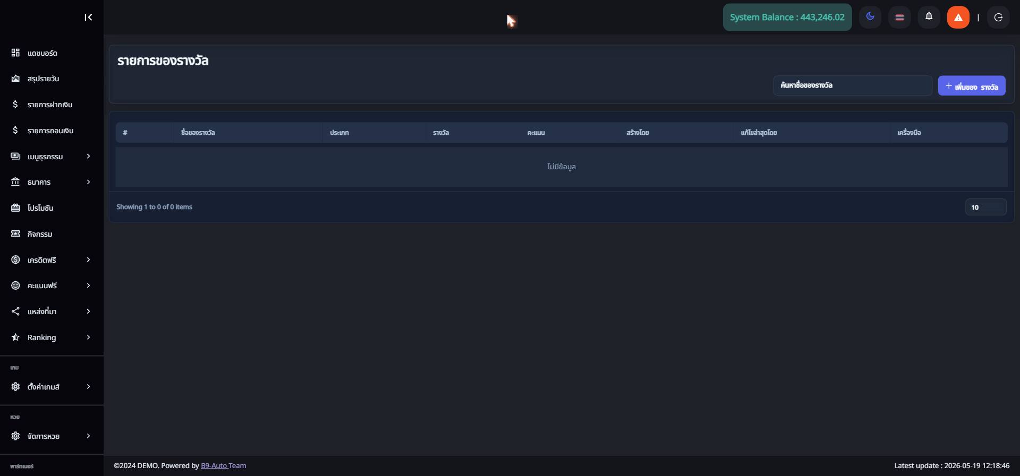
Task: Click the Latest update timestamp in footer
Action: tap(952, 466)
